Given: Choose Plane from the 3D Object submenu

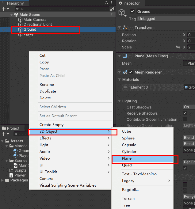Looking at the screenshot, I should click(x=127, y=158).
